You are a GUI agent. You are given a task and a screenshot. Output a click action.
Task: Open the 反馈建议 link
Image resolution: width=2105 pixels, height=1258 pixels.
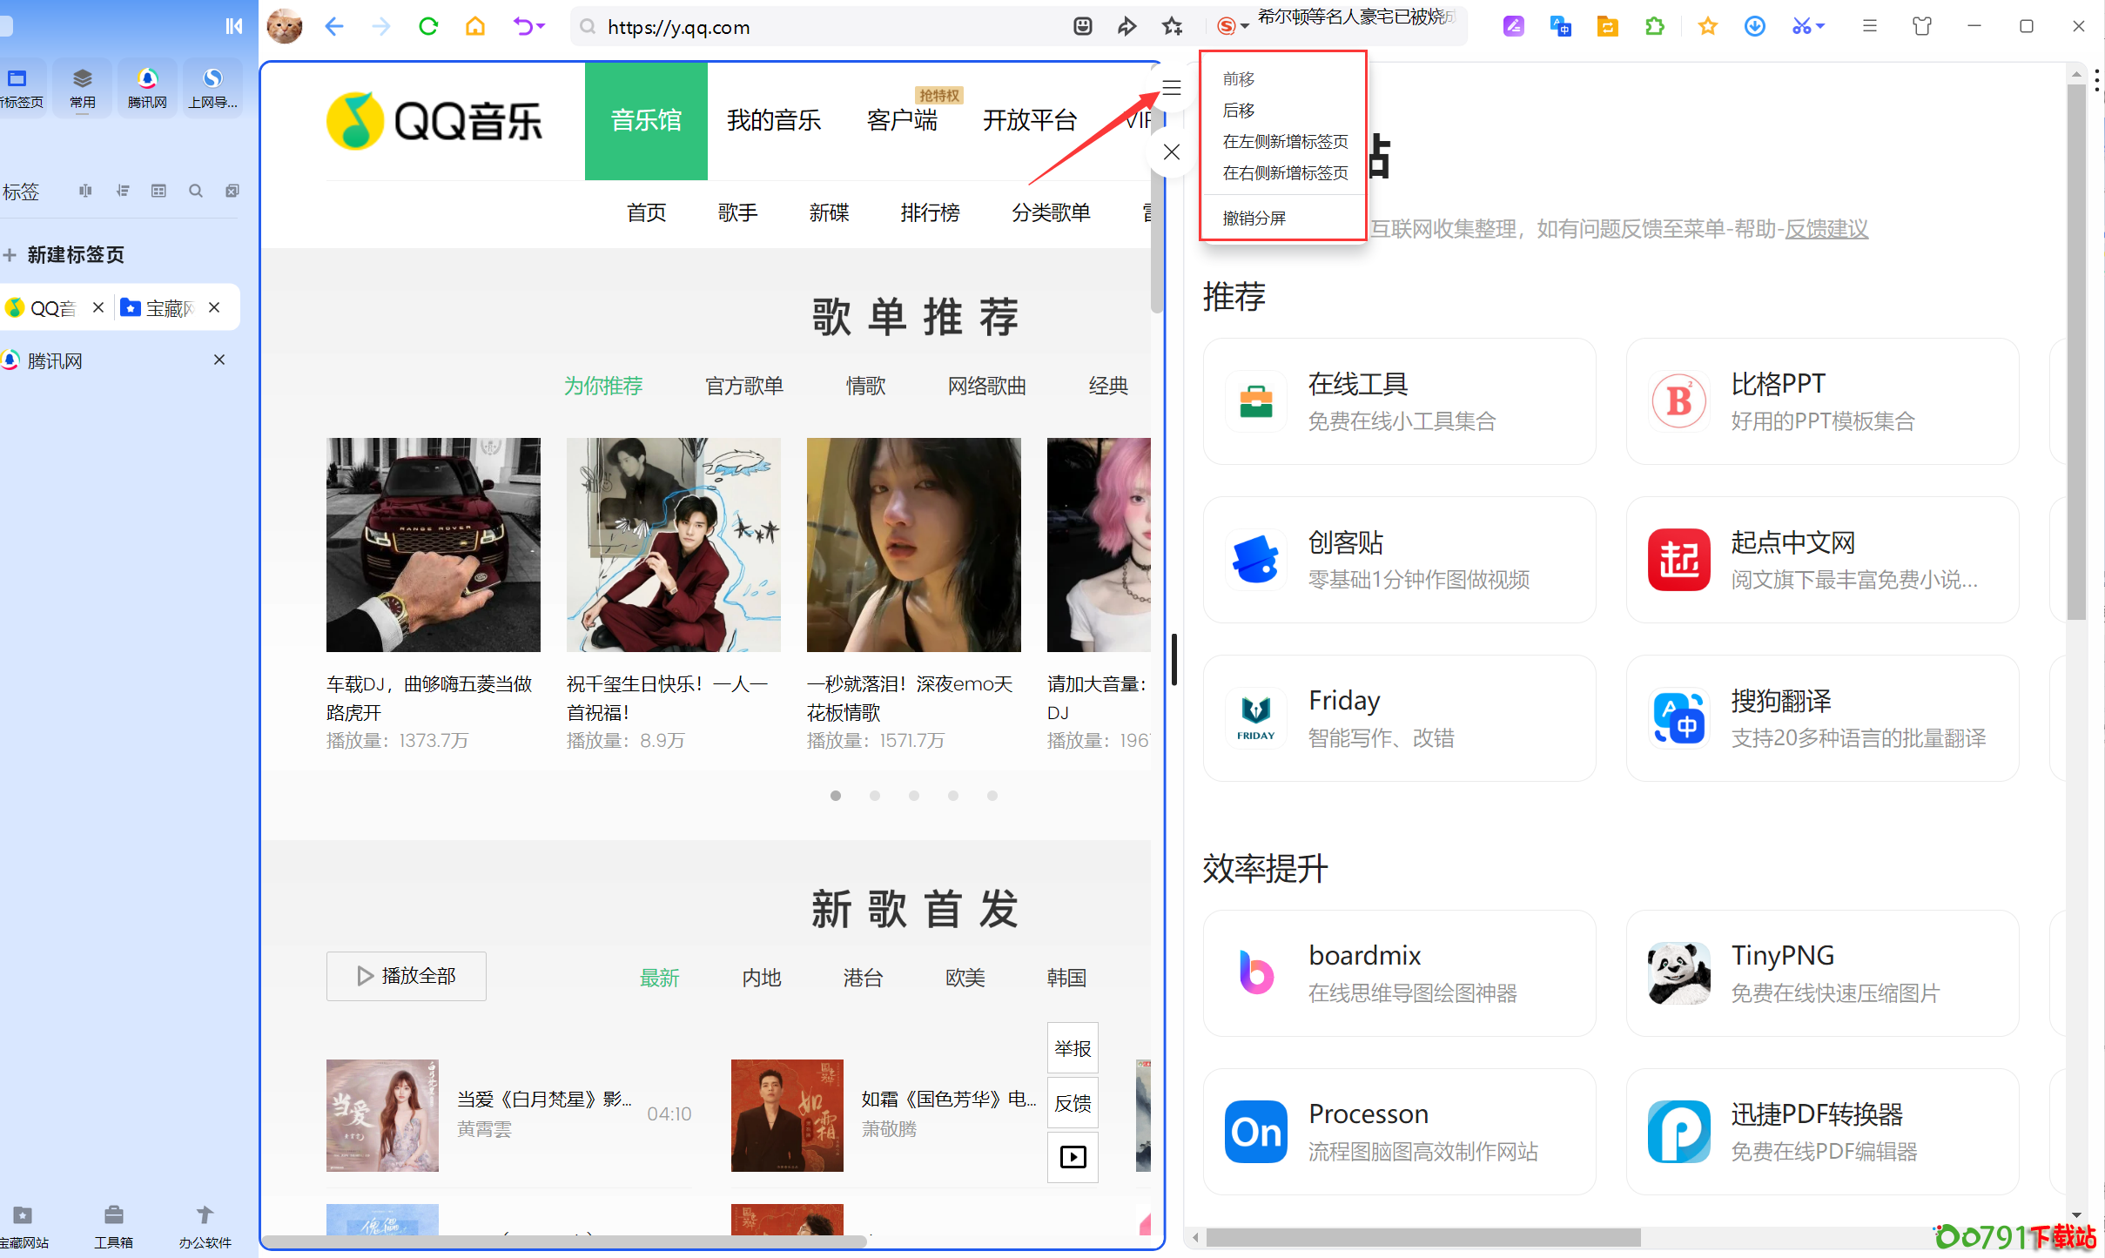tap(1826, 229)
